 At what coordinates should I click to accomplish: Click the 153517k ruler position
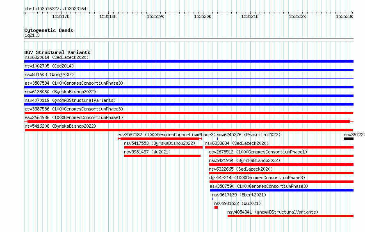click(x=61, y=16)
